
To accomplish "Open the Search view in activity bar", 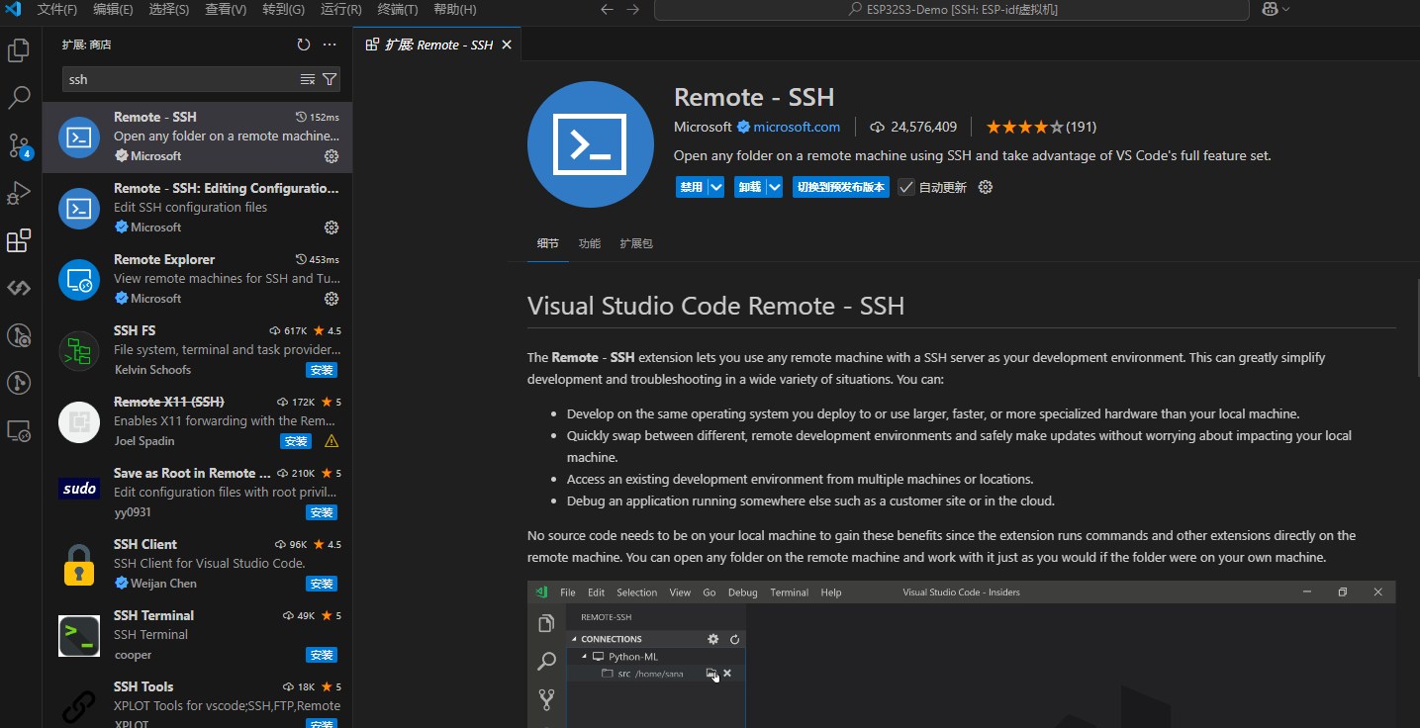I will [x=19, y=98].
